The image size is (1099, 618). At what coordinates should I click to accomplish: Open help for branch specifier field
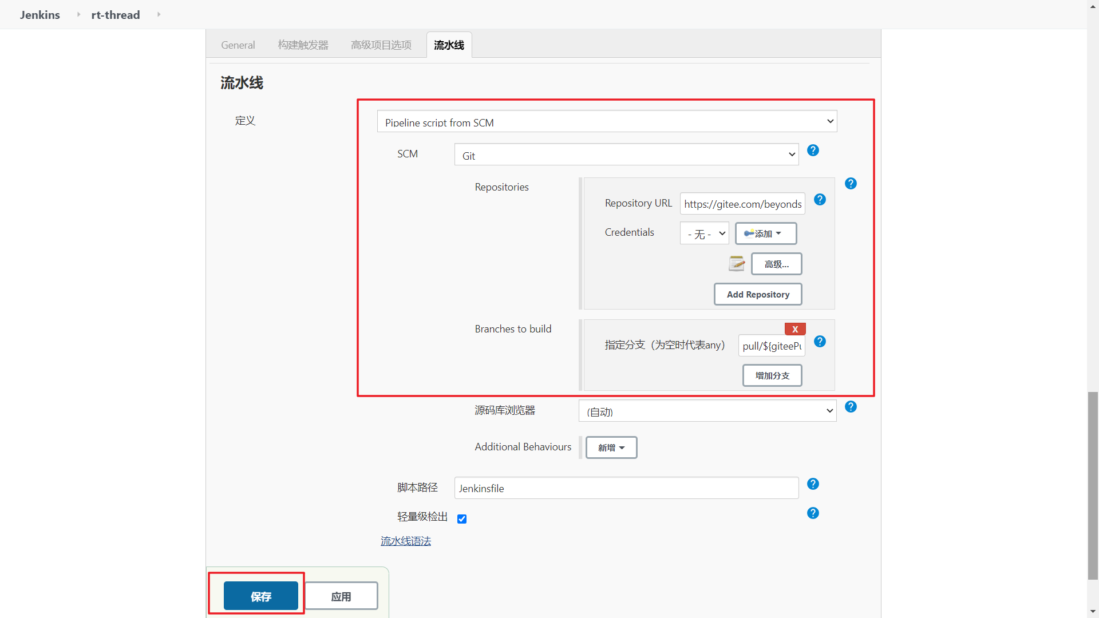point(820,342)
